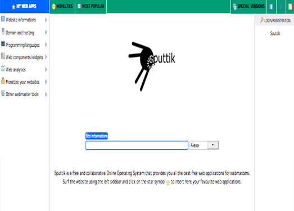Select the Site informations label

[97, 136]
